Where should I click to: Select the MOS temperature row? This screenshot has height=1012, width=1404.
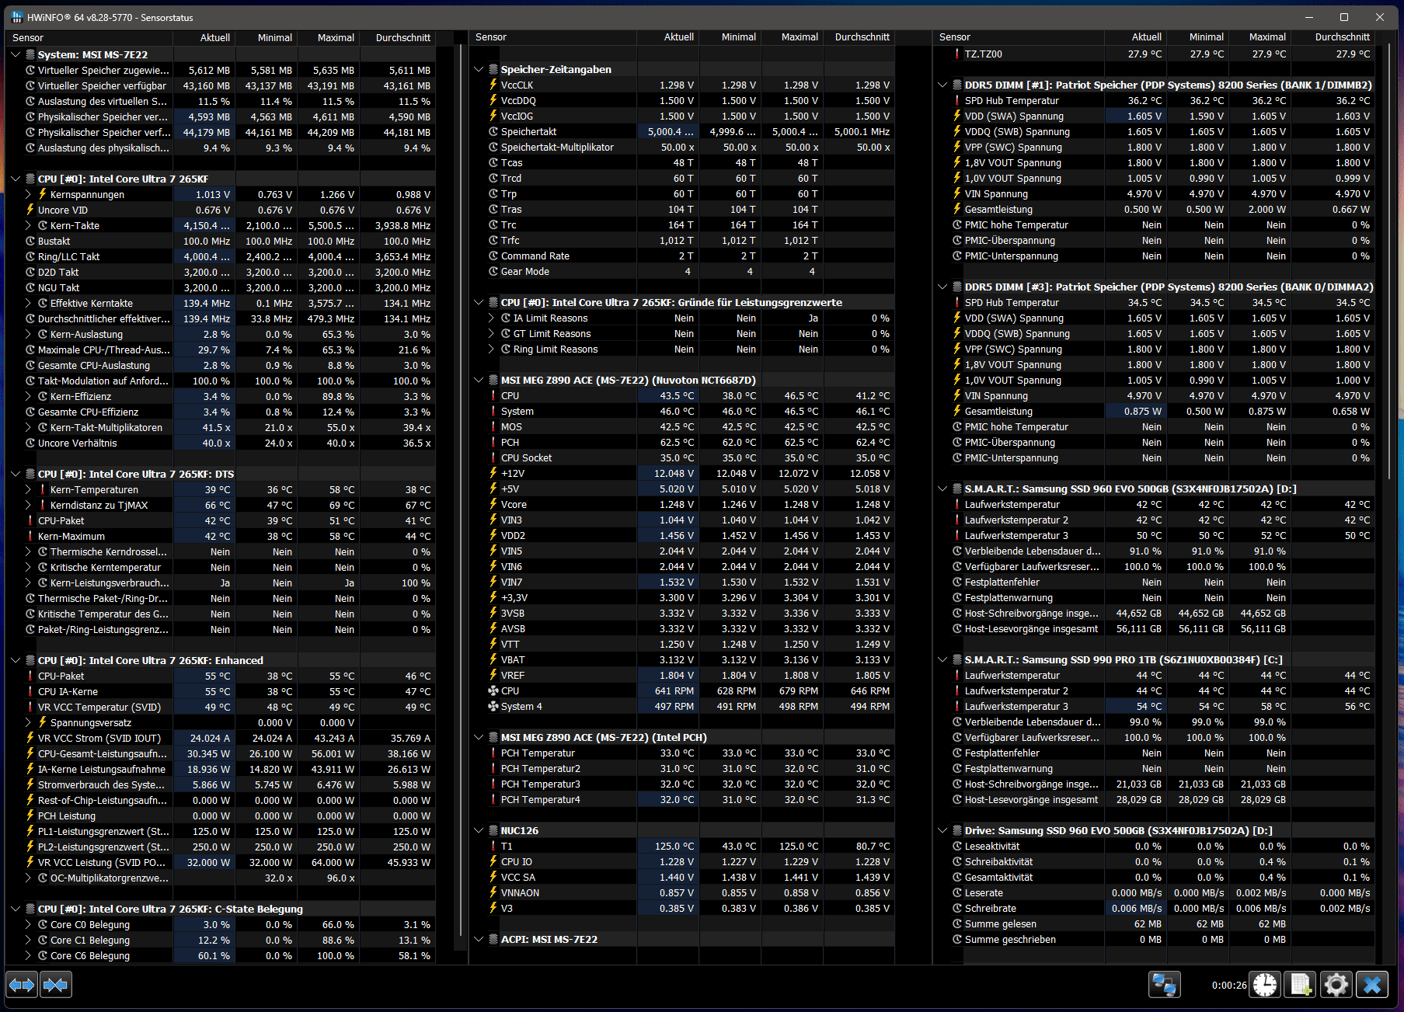(x=684, y=427)
